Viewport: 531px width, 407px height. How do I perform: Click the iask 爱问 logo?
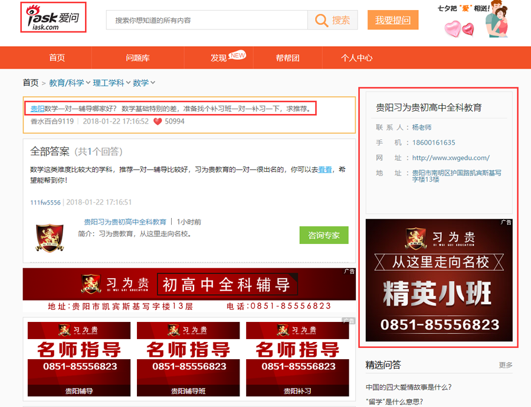point(53,17)
